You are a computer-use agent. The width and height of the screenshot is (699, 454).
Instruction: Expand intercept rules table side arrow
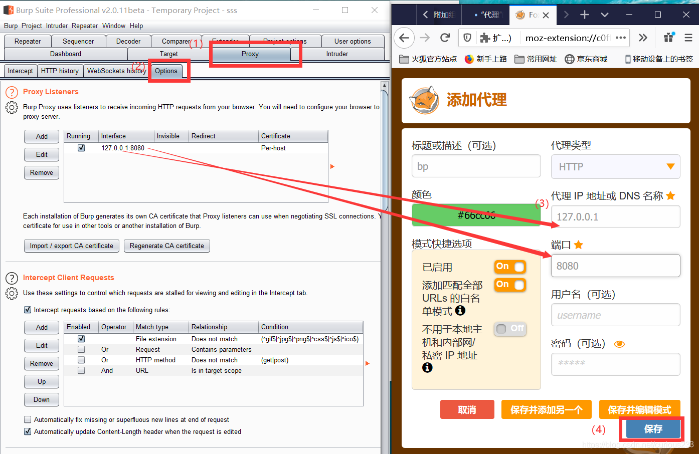(x=367, y=363)
